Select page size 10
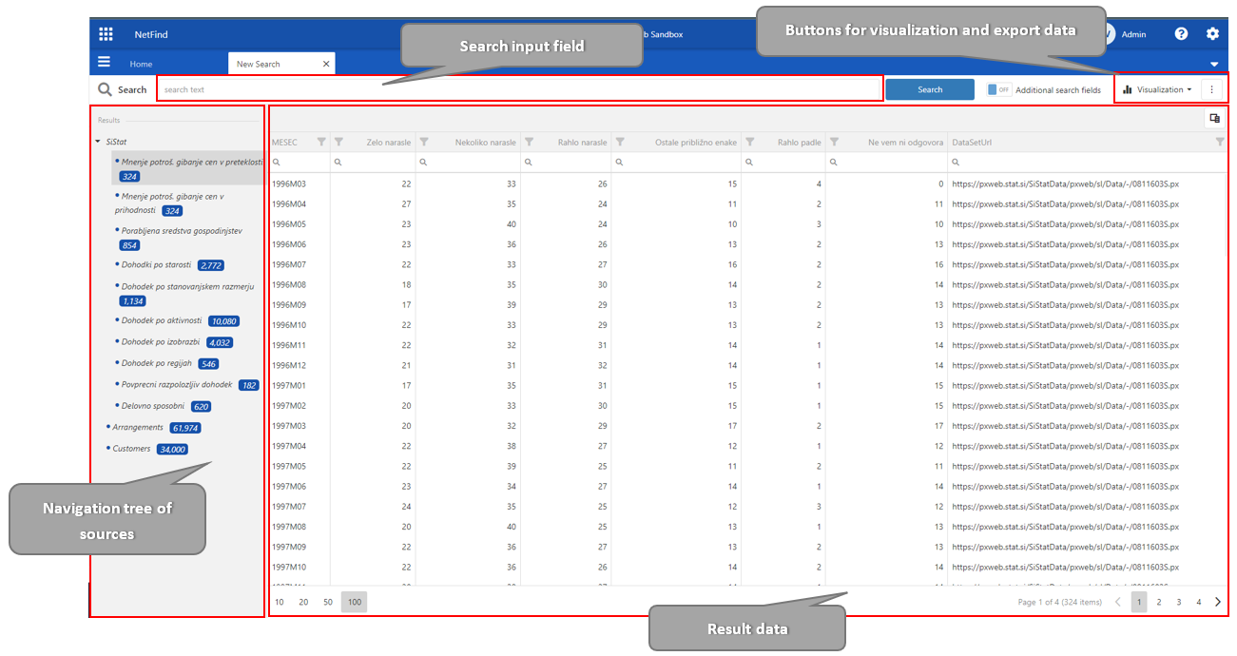1237x656 pixels. 280,602
